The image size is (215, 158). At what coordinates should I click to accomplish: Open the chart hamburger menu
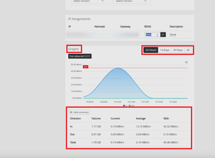point(186,62)
